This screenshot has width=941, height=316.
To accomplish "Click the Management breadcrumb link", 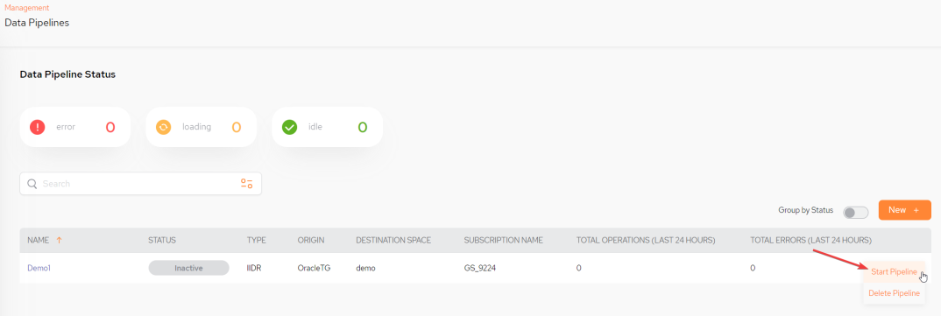I will pos(27,8).
